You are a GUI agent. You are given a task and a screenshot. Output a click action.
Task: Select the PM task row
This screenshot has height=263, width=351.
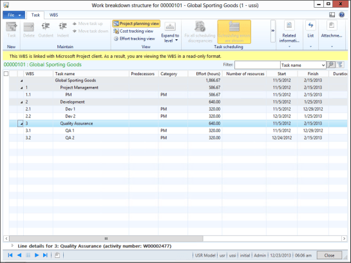click(178, 95)
